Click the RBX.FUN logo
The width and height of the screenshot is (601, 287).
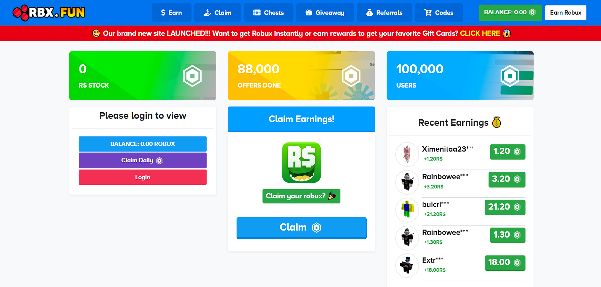coord(49,13)
